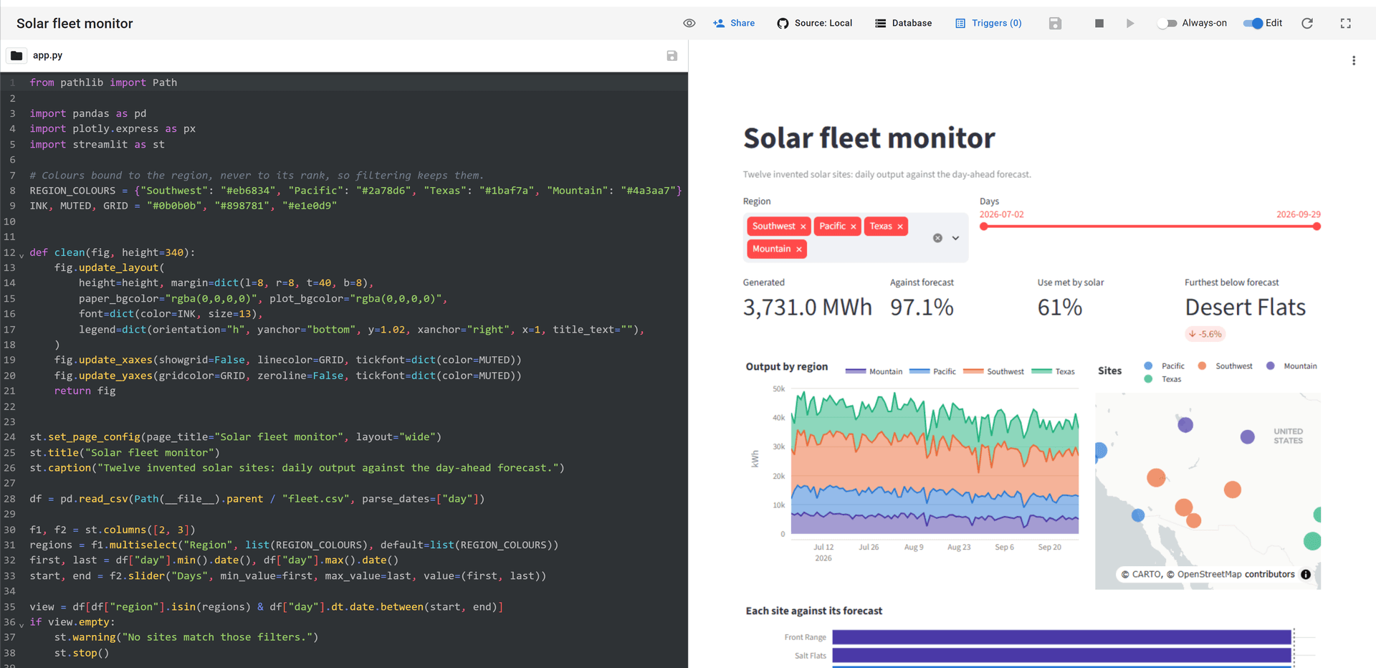Click the -5.6% delta badge
The height and width of the screenshot is (668, 1376).
[1205, 334]
